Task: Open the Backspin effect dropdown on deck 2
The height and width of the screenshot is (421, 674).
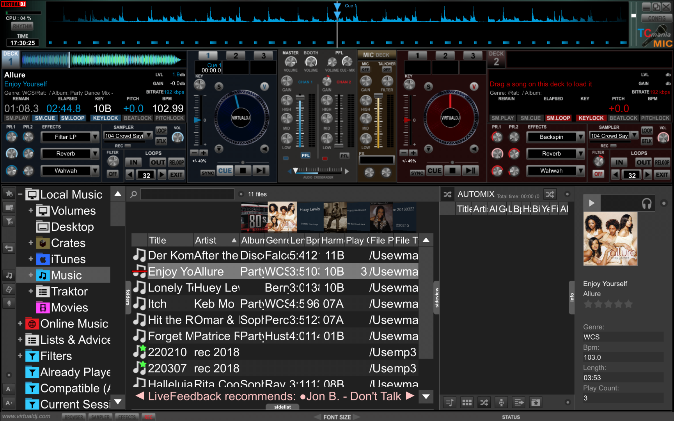Action: pyautogui.click(x=580, y=137)
